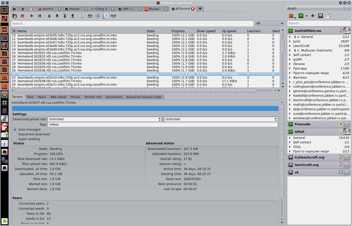Open the LeechCraft LC logo menu
The height and width of the screenshot is (226, 352).
[x=5, y=10]
